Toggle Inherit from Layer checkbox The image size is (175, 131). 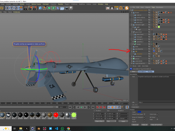point(144,114)
